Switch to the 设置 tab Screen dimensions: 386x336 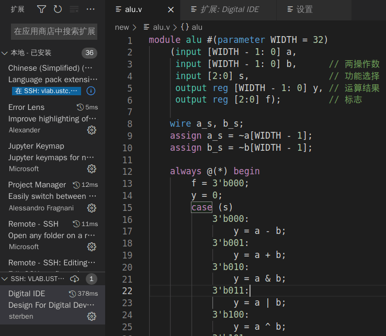pyautogui.click(x=314, y=10)
